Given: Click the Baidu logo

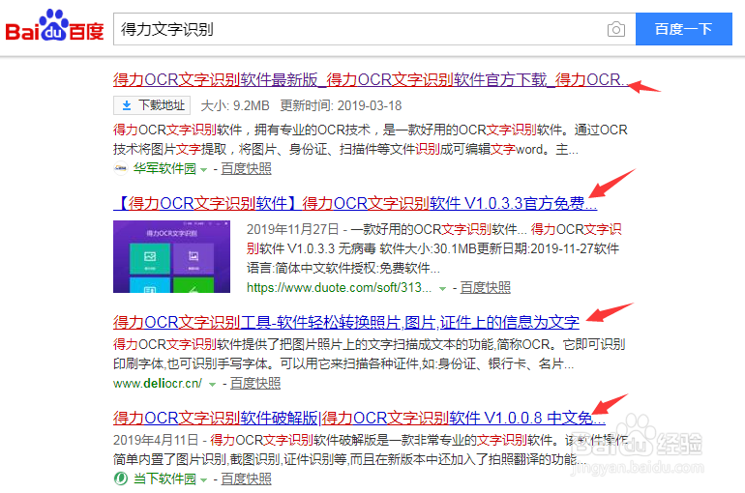Looking at the screenshot, I should pyautogui.click(x=54, y=26).
